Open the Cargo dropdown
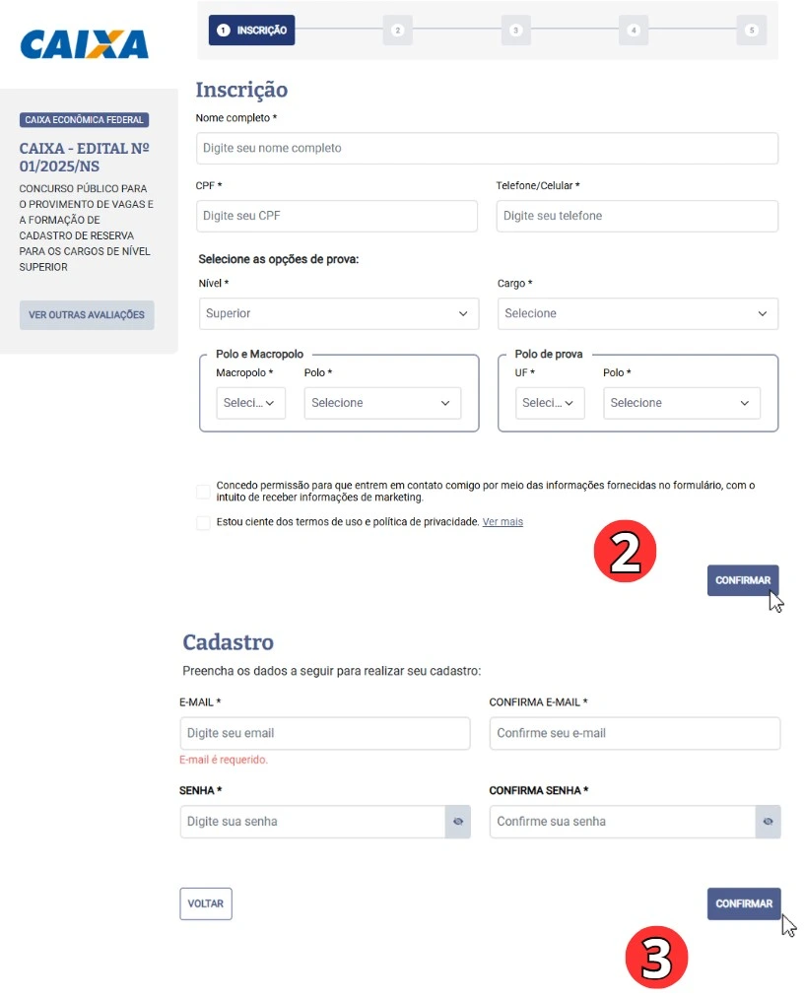 coord(636,312)
